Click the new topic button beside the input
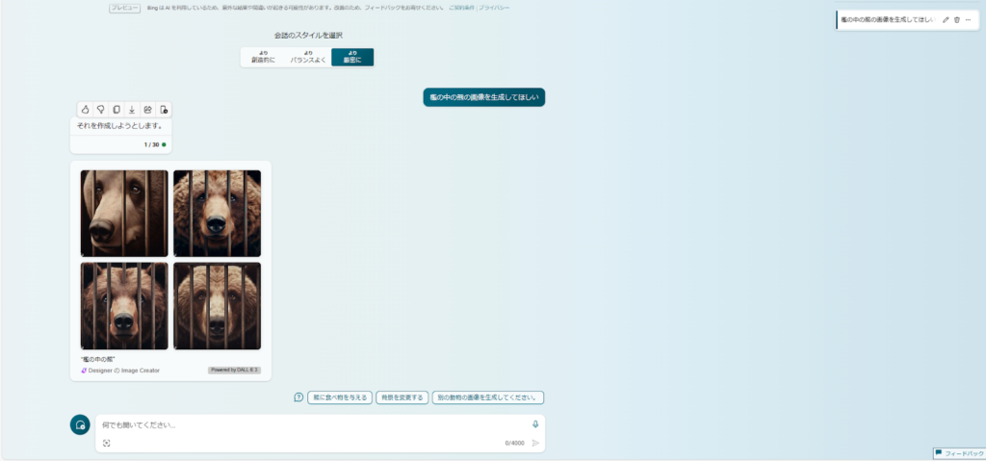This screenshot has width=986, height=461. [x=80, y=424]
